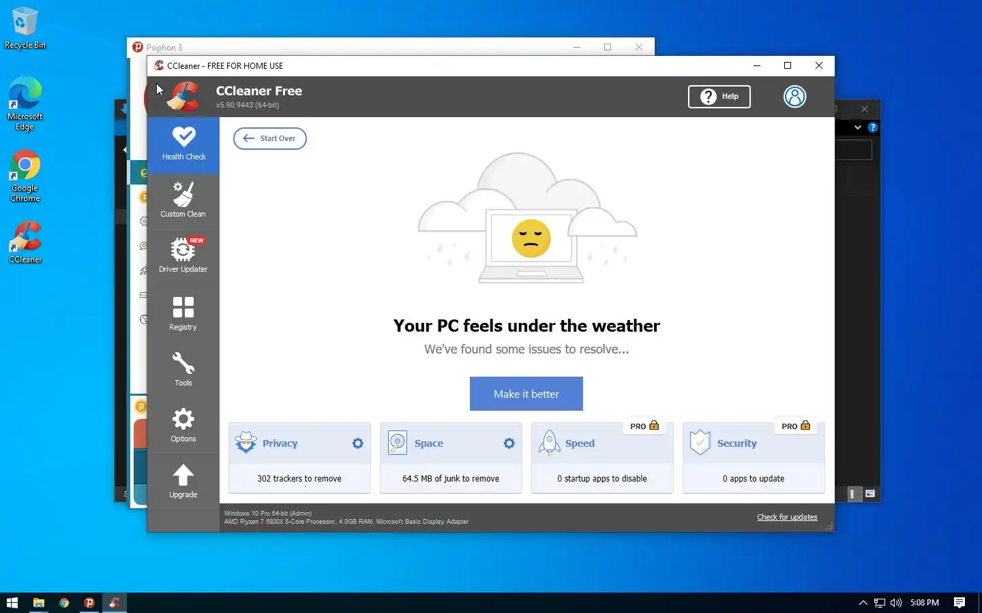Open the Health Check section
Screen dimensions: 982x613
tap(183, 145)
